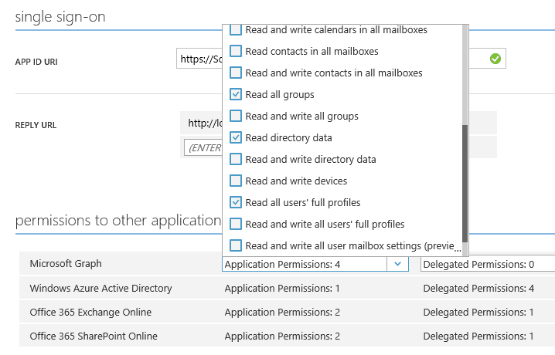Check Read and write all user mailbox settings
This screenshot has height=355, width=555.
236,245
